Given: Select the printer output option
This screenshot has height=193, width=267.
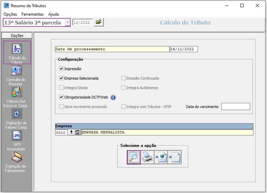Looking at the screenshot, I should (x=147, y=157).
